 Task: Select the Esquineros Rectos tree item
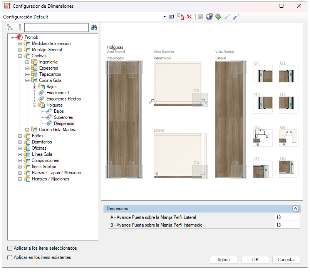tap(63, 99)
